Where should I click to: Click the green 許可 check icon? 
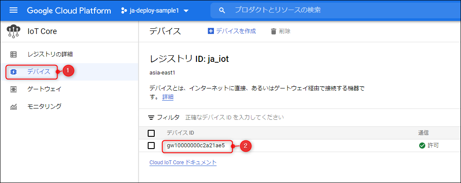(x=422, y=146)
